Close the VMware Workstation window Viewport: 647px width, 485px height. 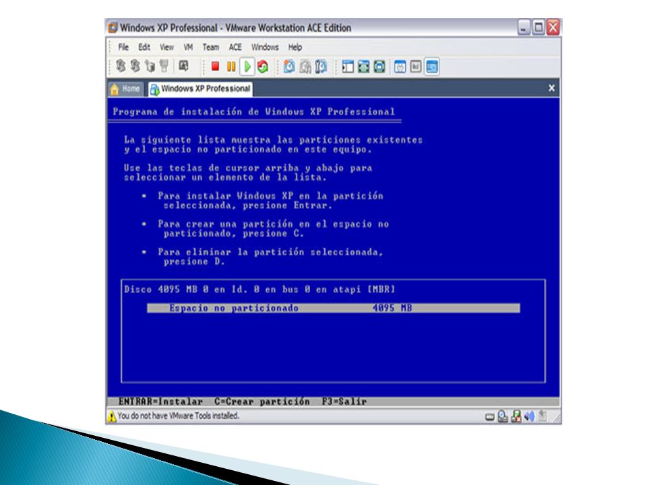(x=553, y=28)
